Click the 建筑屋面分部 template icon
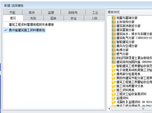The image size is (152, 113). [114, 30]
